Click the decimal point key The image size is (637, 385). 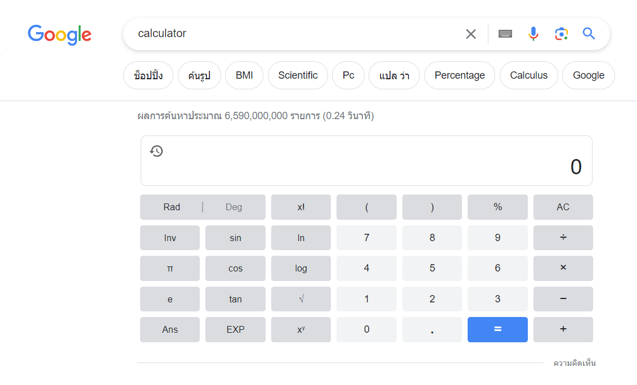432,329
